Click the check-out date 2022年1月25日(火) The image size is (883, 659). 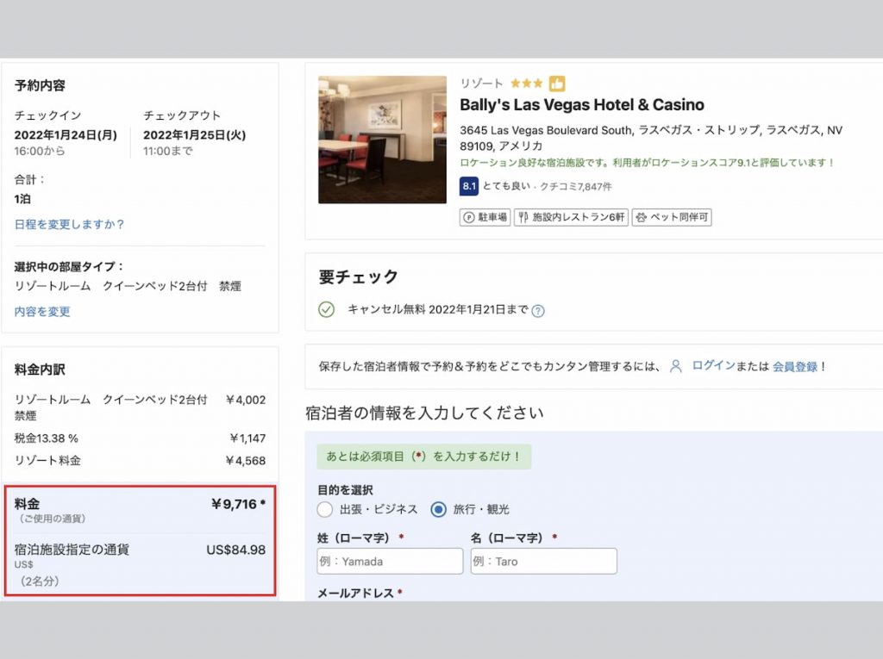(194, 135)
